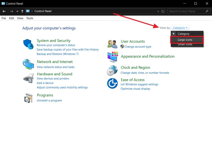Viewport: 212px width, 161px height.
Task: Click Review your computer's status
Action: coord(56,45)
